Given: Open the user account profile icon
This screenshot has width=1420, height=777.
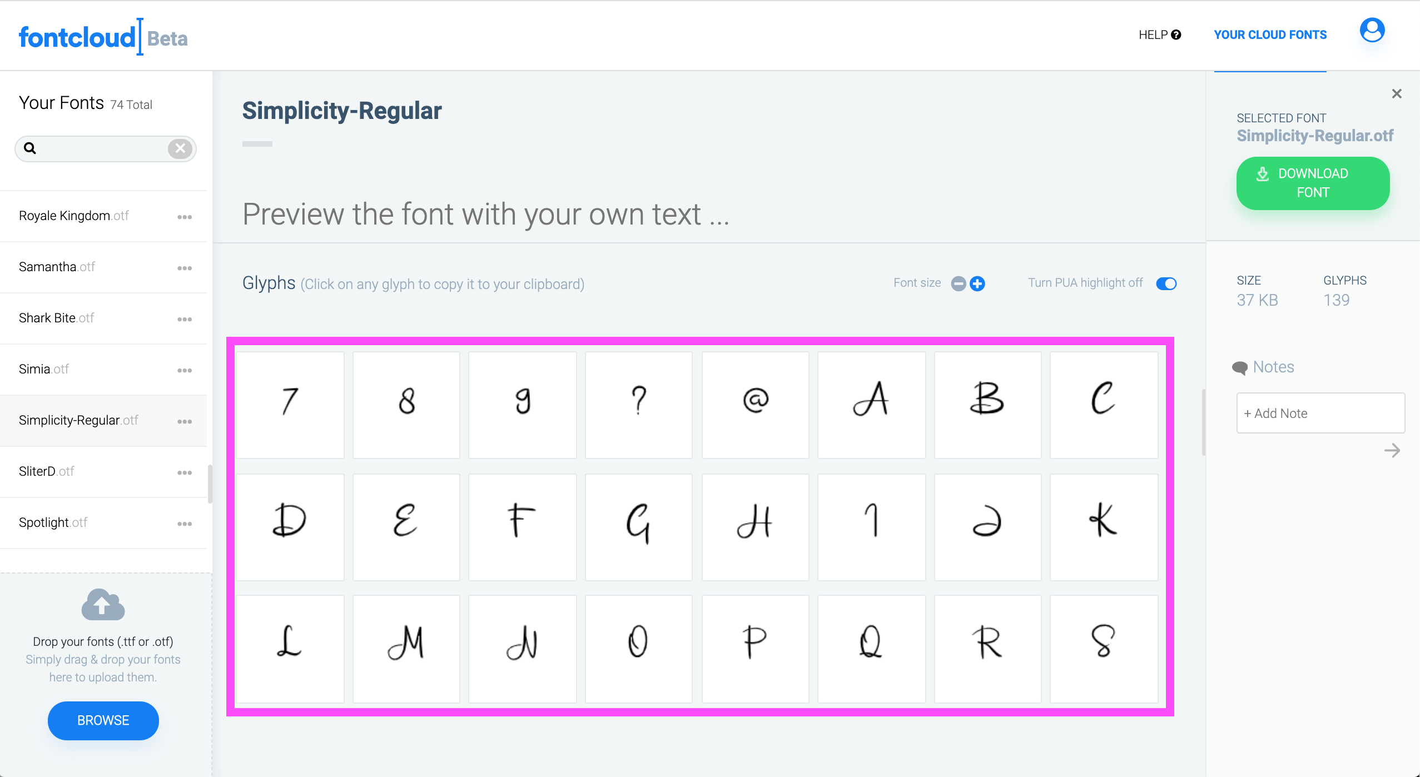Looking at the screenshot, I should tap(1372, 31).
